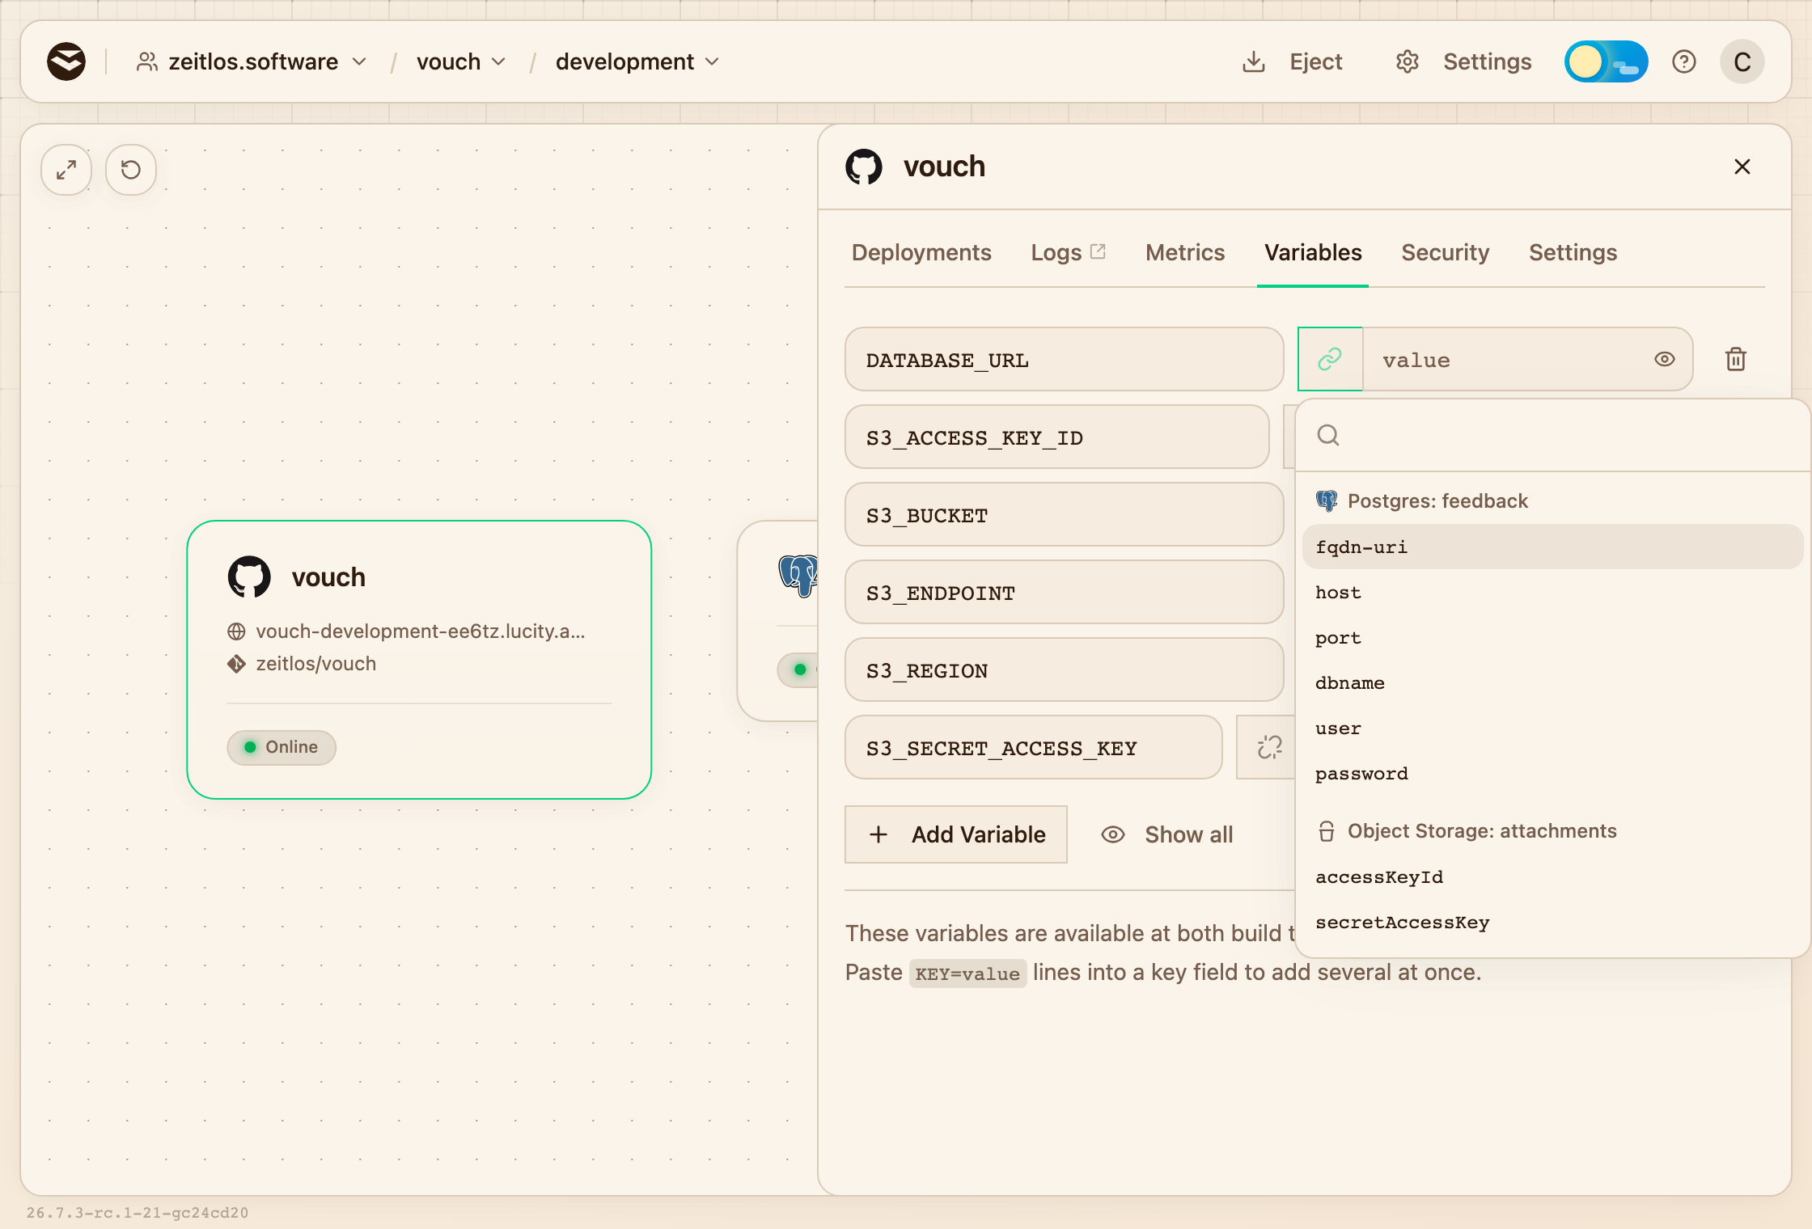Click the Postgres: feedback group header
The height and width of the screenshot is (1229, 1812).
click(1422, 501)
